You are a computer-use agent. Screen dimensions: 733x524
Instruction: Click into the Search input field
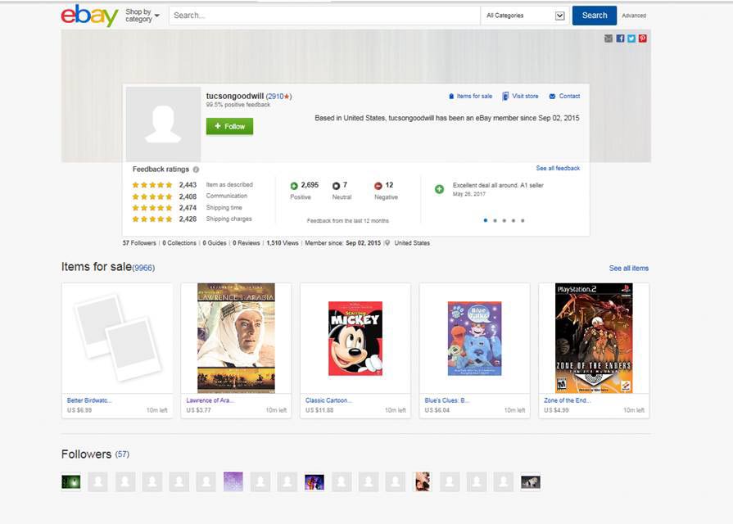click(324, 16)
